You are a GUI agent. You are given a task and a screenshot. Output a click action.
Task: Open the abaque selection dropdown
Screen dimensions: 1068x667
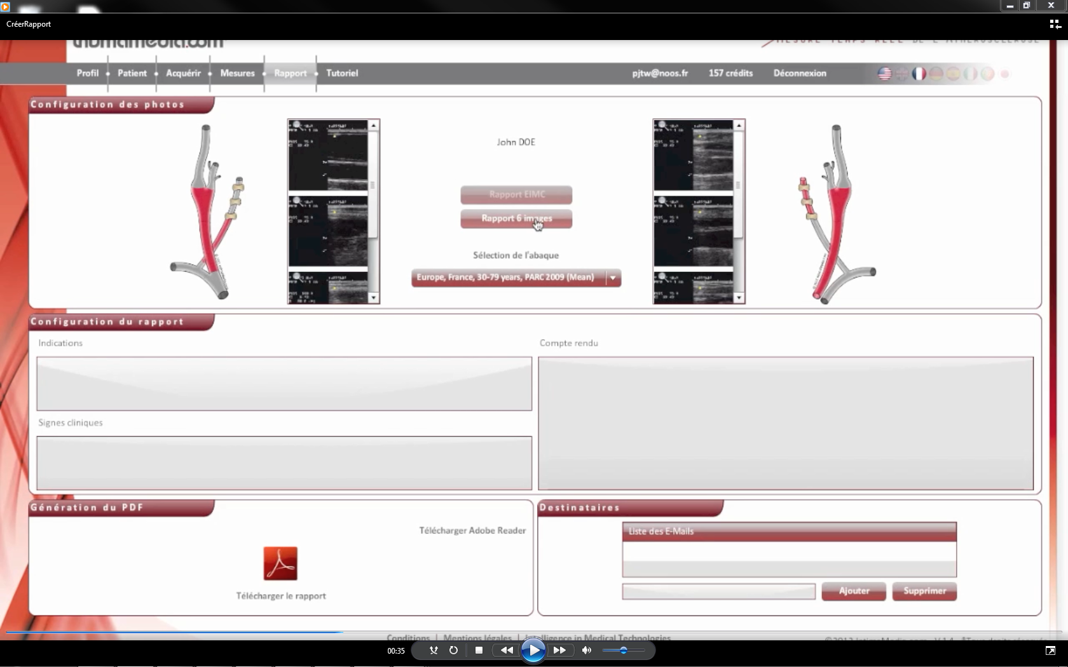click(x=613, y=278)
